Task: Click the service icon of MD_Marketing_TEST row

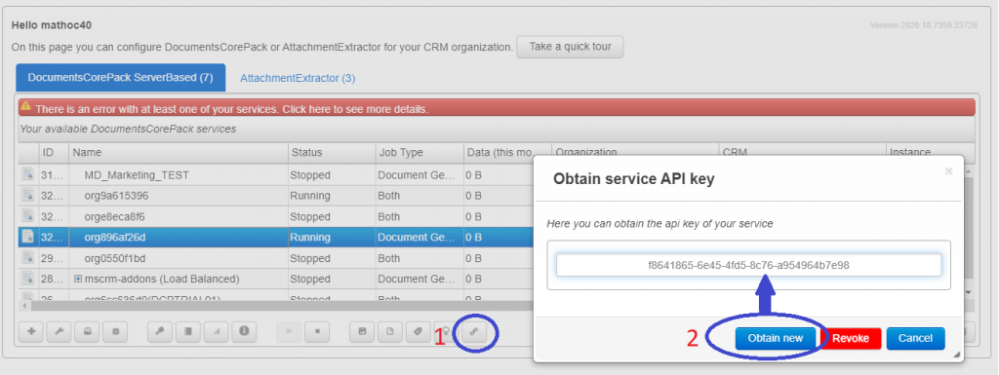Action: [28, 174]
